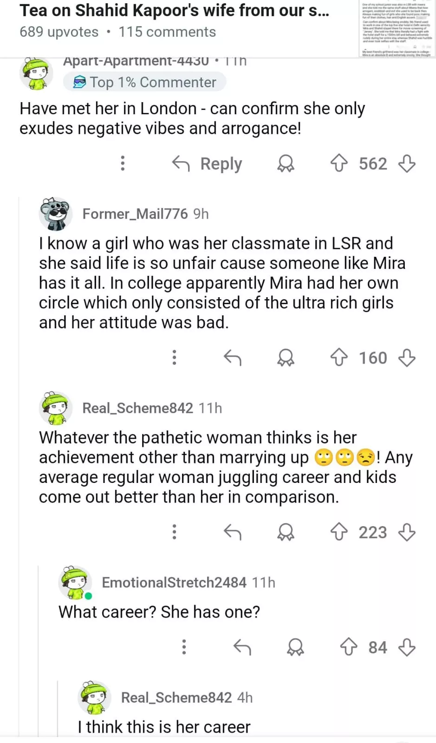Downvote the comment with 562 votes

coord(407,163)
